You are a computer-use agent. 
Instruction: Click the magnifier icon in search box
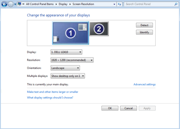[x=175, y=4]
